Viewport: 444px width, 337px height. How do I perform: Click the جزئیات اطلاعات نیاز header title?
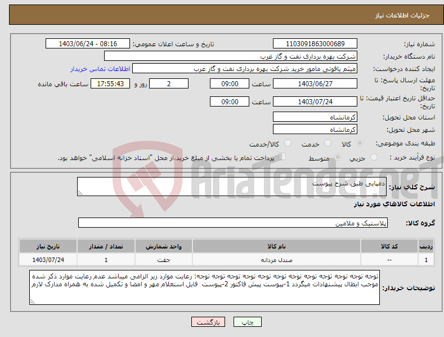tap(402, 15)
